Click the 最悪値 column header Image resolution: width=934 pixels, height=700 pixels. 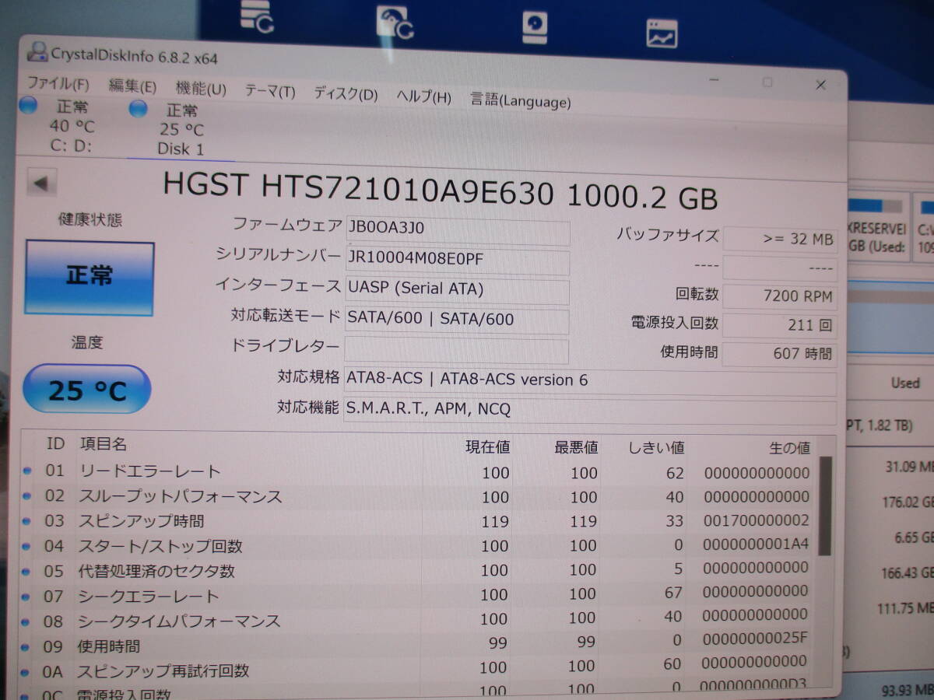576,448
